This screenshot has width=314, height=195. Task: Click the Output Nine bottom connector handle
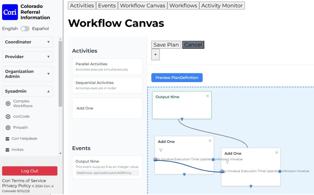[182, 119]
